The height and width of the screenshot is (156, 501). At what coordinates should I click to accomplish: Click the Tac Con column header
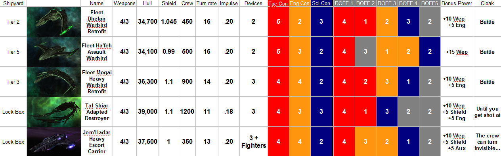pos(278,4)
